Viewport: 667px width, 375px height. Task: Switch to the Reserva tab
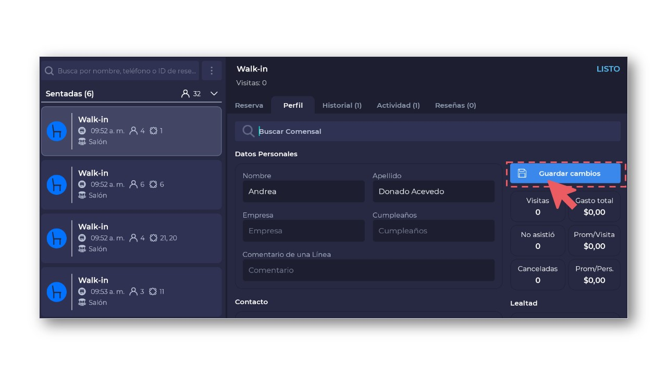249,105
